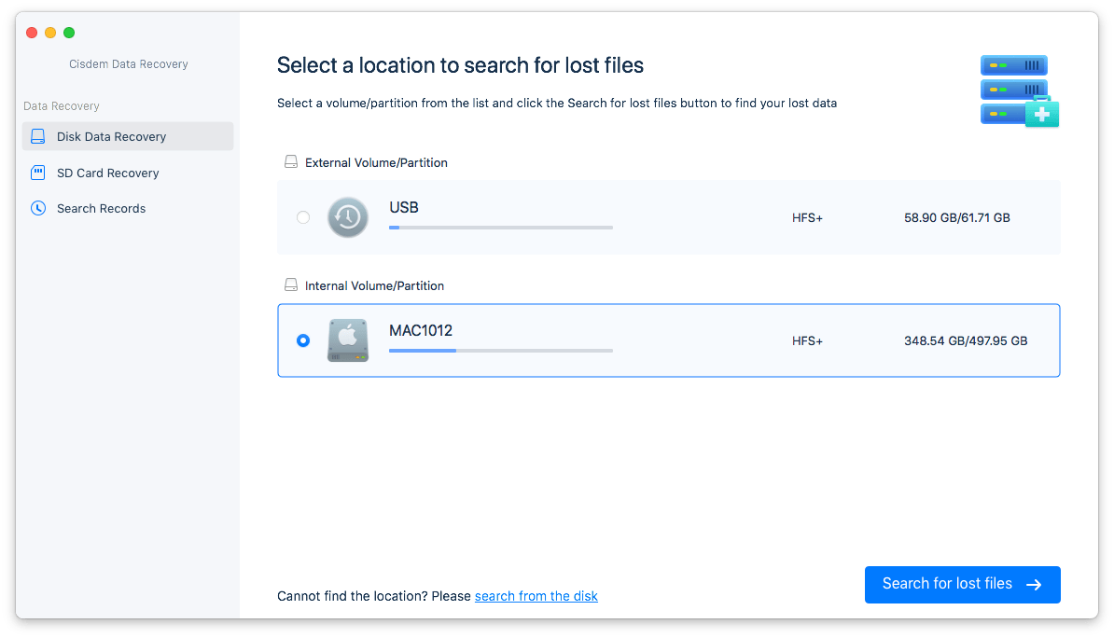The width and height of the screenshot is (1114, 638).
Task: Open Search Records in the sidebar
Action: (x=101, y=208)
